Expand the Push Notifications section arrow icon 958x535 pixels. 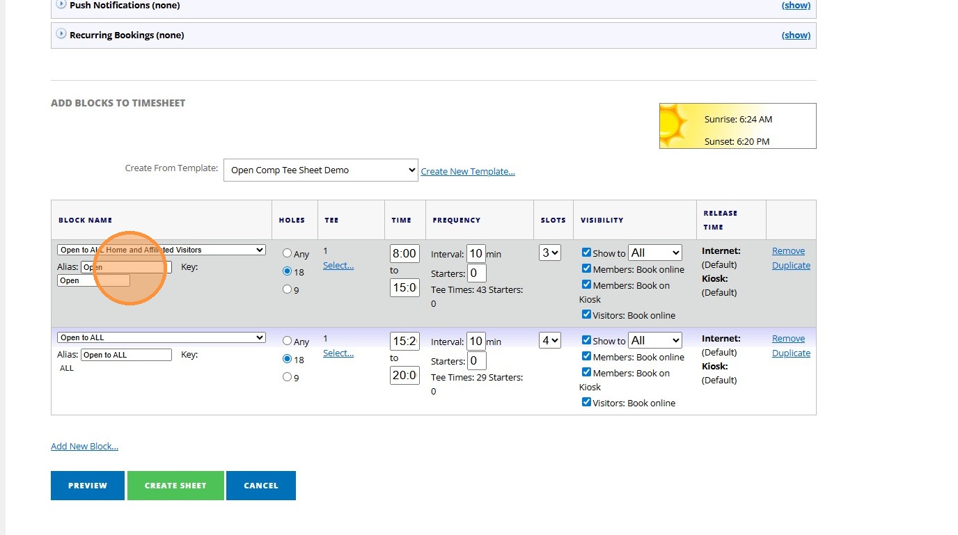point(61,5)
